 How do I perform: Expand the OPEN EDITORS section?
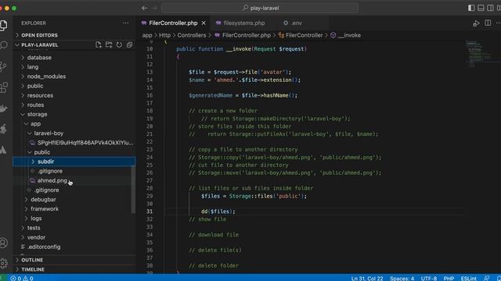[75, 35]
